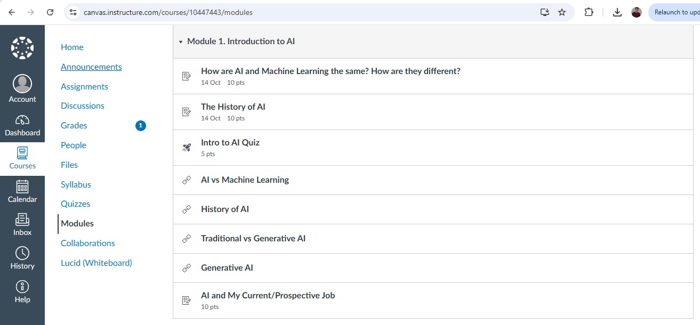The image size is (700, 325).
Task: Open the Help icon in sidebar
Action: [22, 287]
